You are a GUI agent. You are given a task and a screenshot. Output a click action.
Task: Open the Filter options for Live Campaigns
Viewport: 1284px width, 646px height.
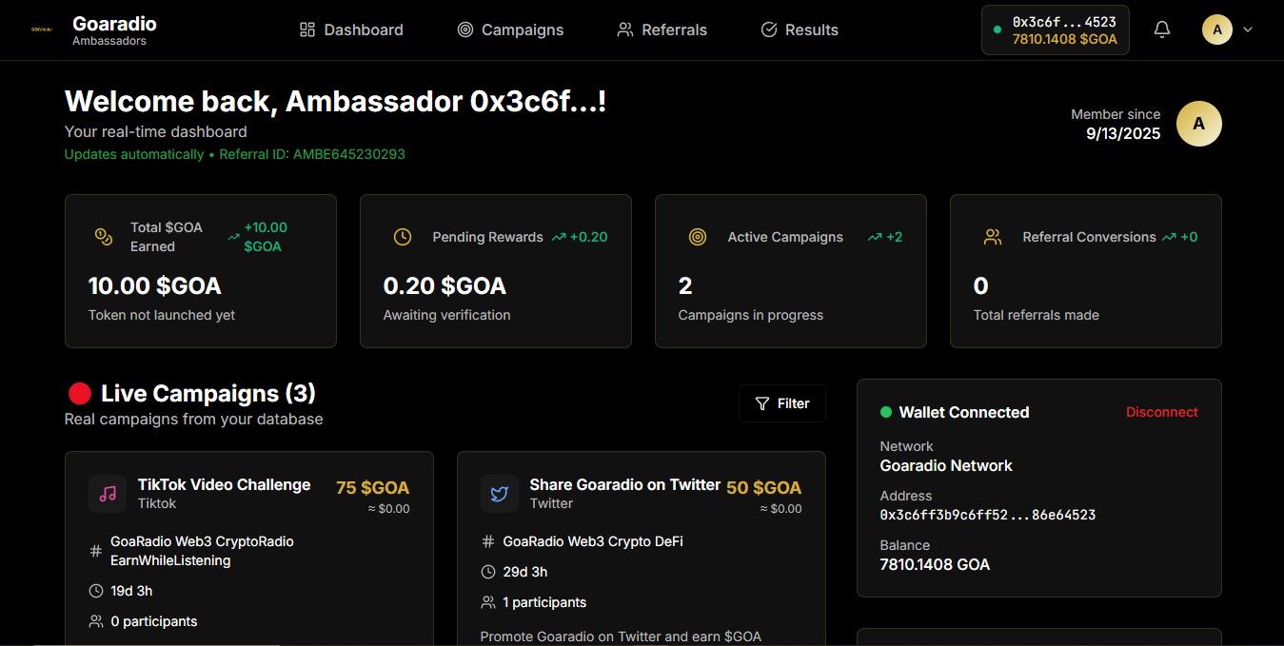tap(781, 403)
